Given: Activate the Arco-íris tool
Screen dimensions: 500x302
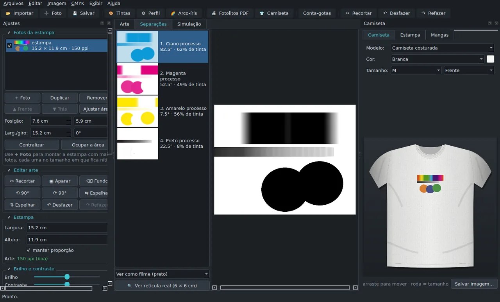Looking at the screenshot, I should (184, 13).
